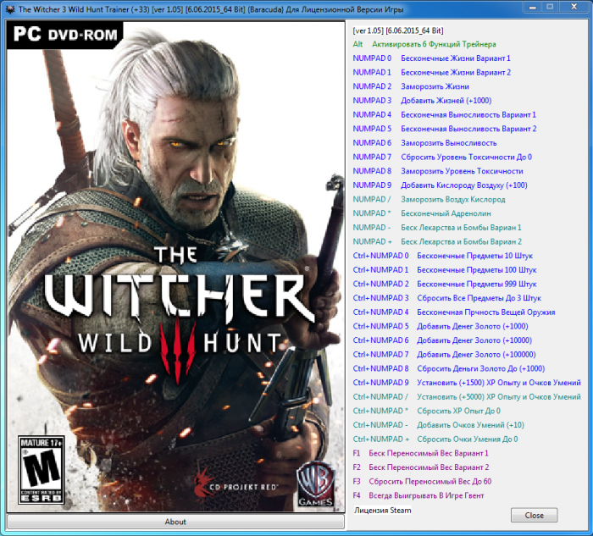Close window with the title bar X
The height and width of the screenshot is (536, 593).
coord(574,7)
